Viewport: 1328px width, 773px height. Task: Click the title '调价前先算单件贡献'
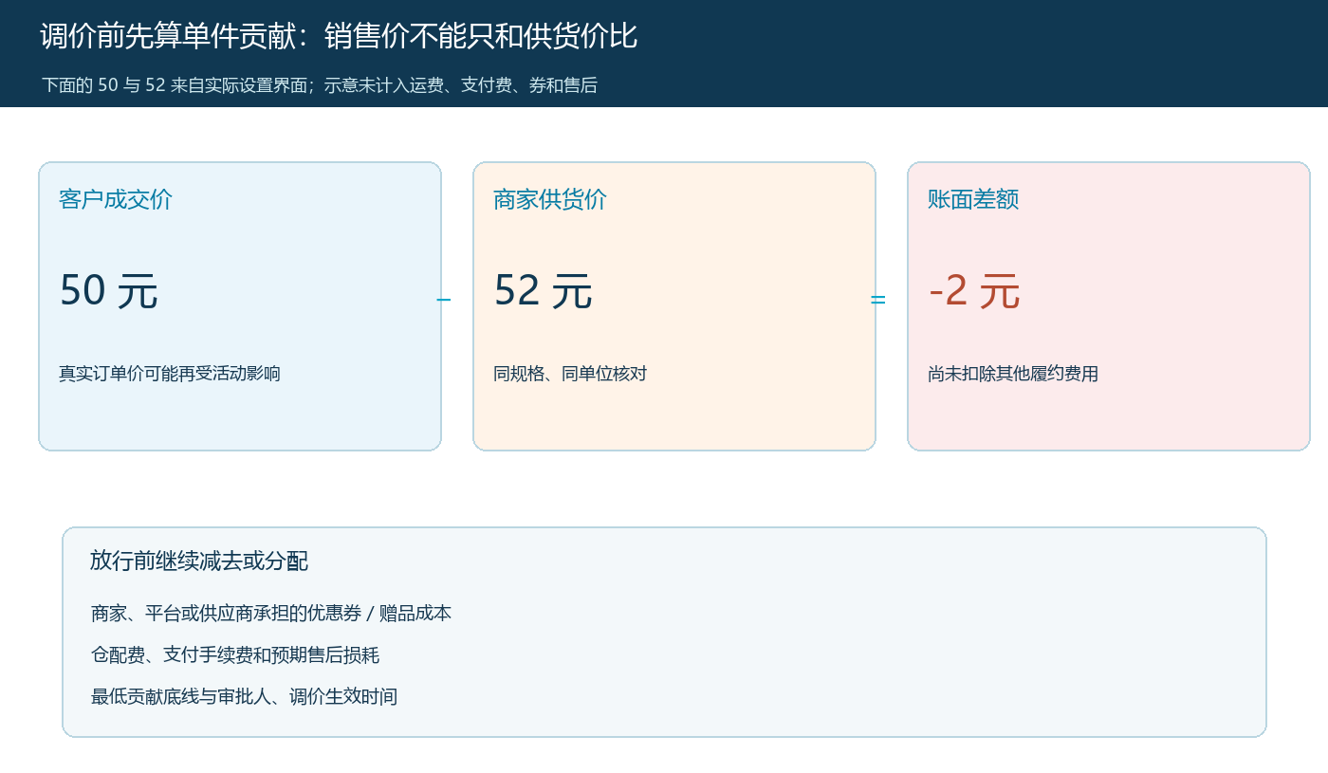[167, 36]
